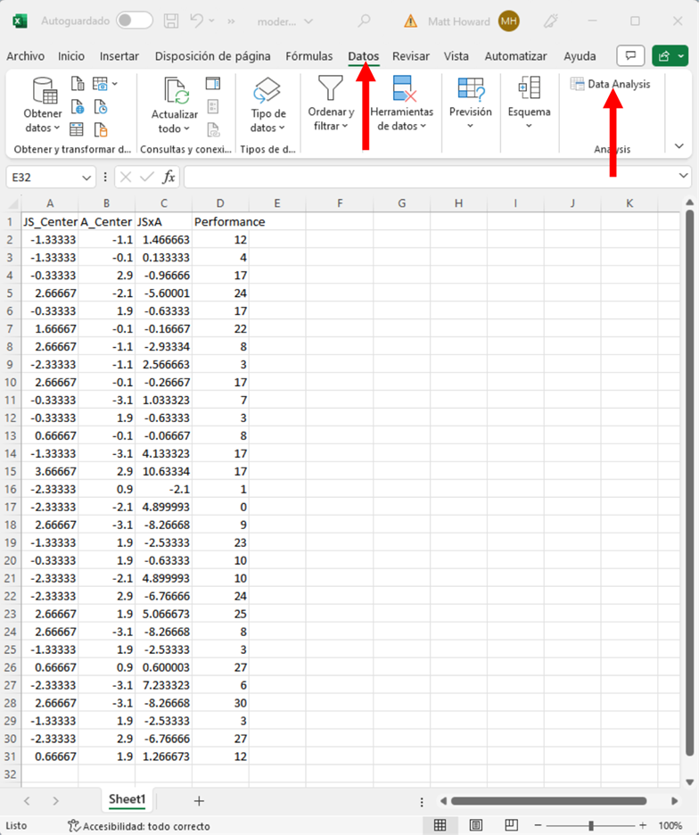Switch to the Fórmulas ribbon tab
This screenshot has height=835, width=699.
(x=308, y=56)
